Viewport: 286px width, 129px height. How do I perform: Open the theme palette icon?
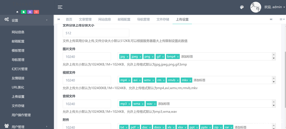[x=242, y=7]
